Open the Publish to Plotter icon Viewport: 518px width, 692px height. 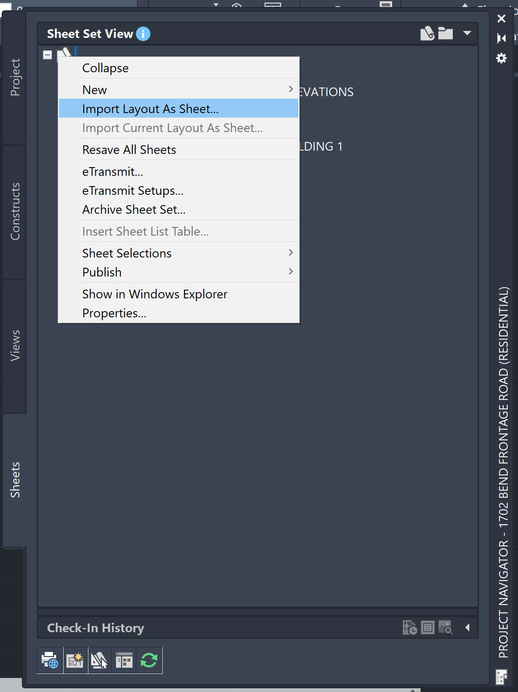50,660
